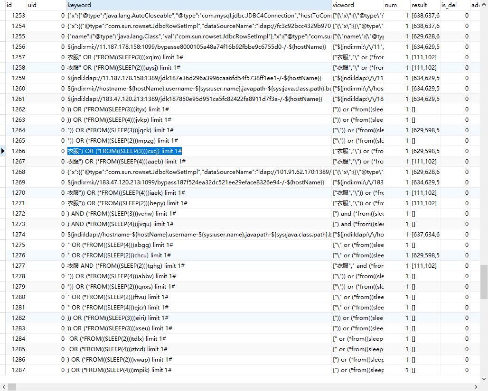The width and height of the screenshot is (488, 391).
Task: Select the keyword cell in row 1256
Action: tap(199, 47)
